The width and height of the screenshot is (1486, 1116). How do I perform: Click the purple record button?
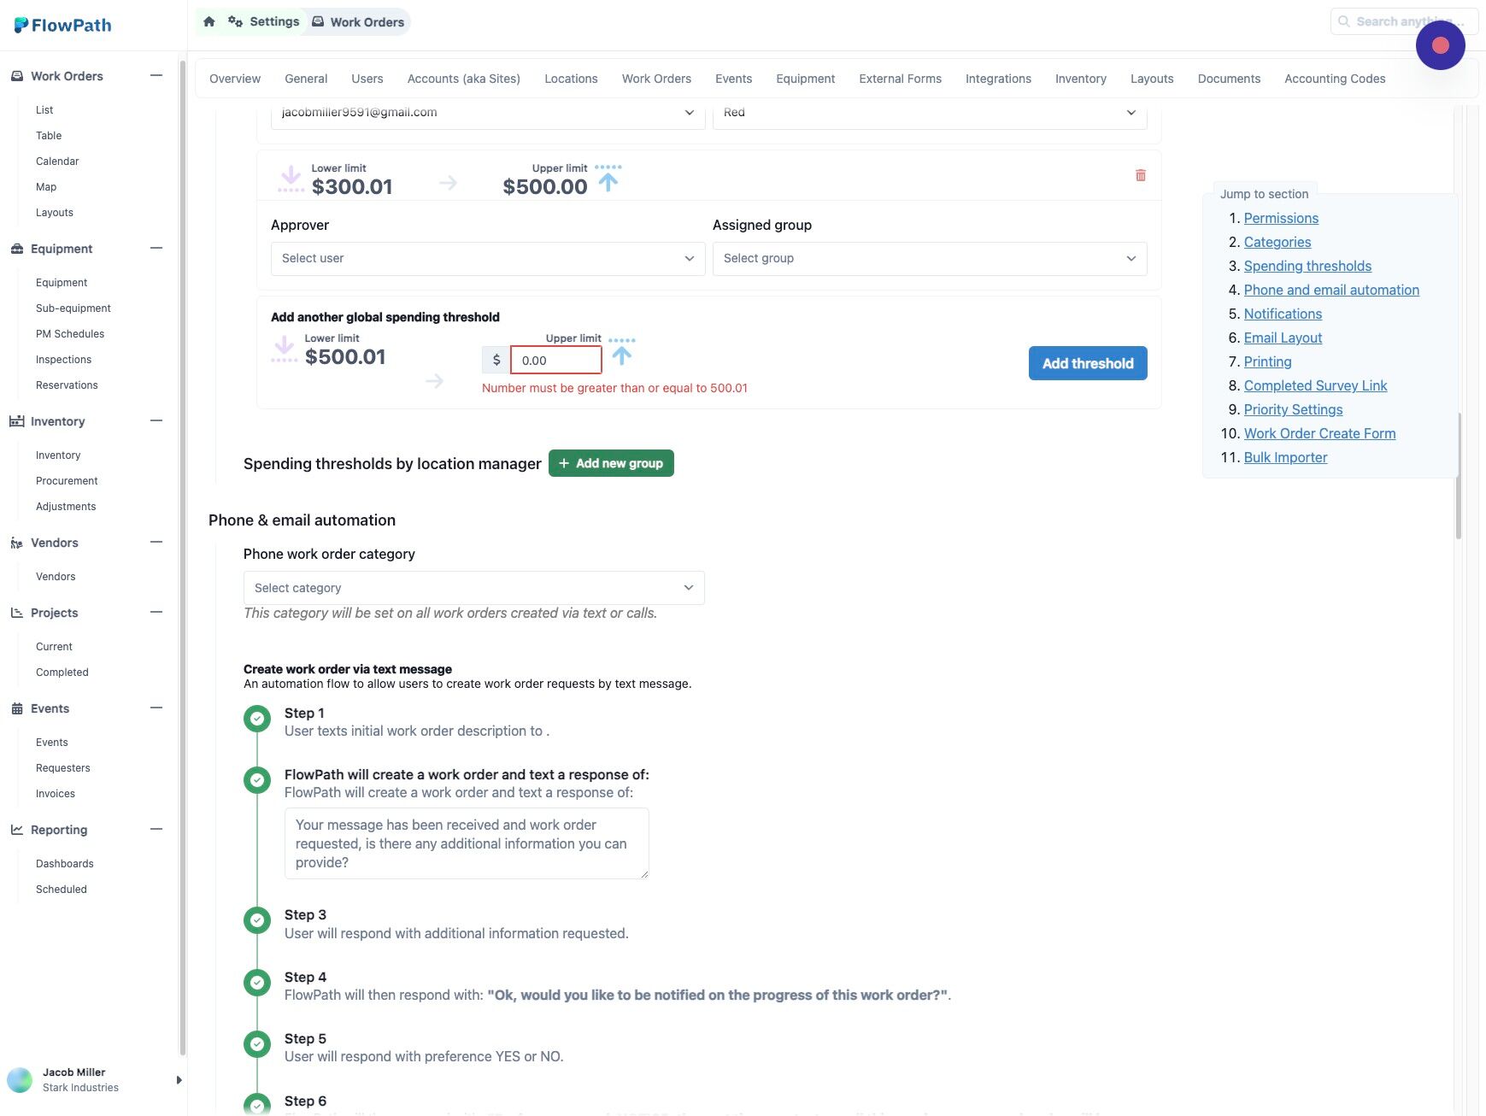tap(1440, 45)
